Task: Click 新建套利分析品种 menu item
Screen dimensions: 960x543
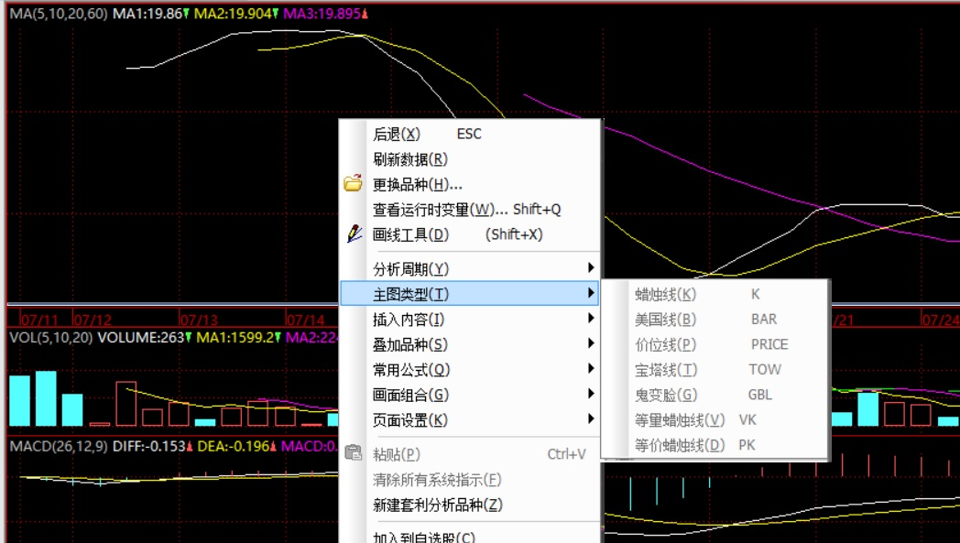Action: pyautogui.click(x=438, y=505)
